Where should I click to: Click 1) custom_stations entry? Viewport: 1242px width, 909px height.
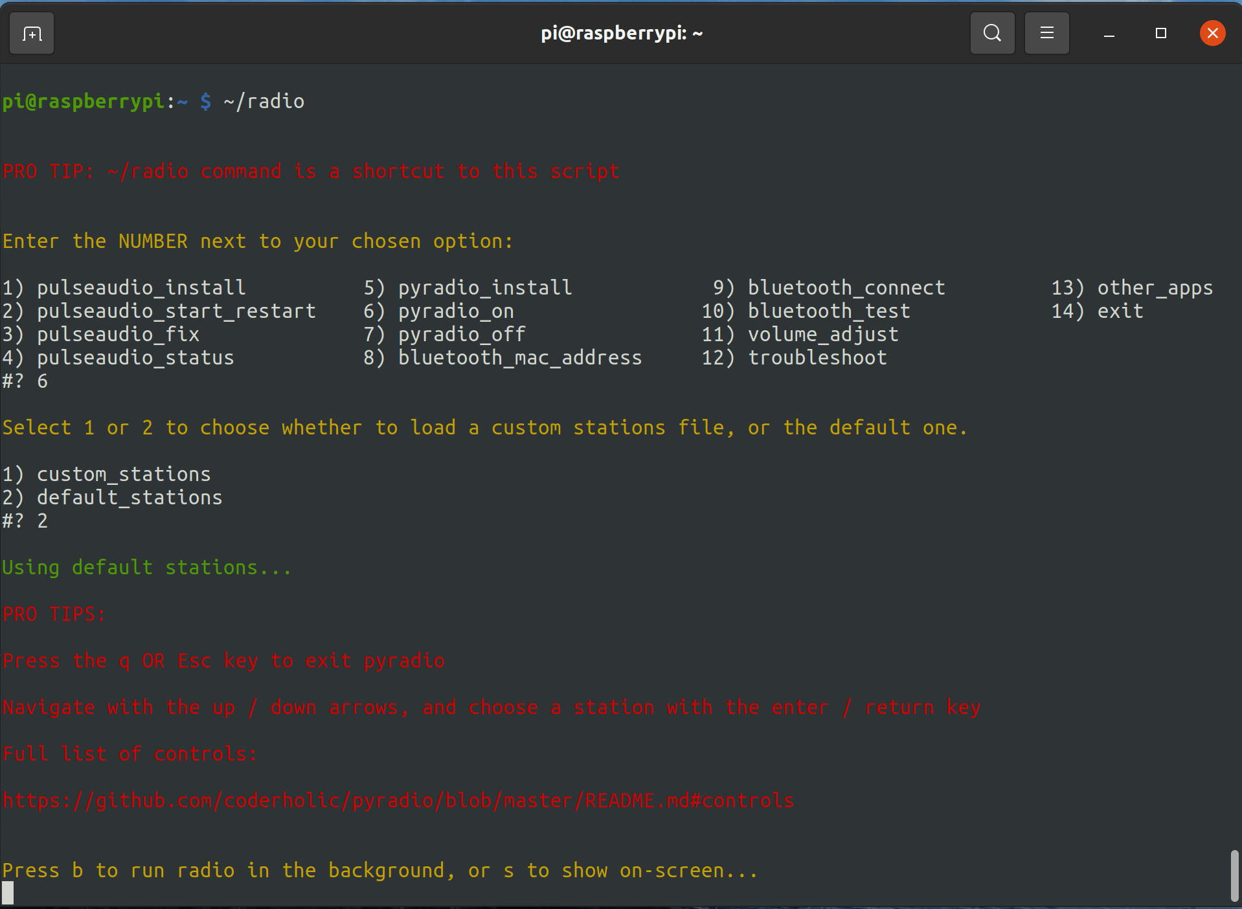click(x=106, y=474)
